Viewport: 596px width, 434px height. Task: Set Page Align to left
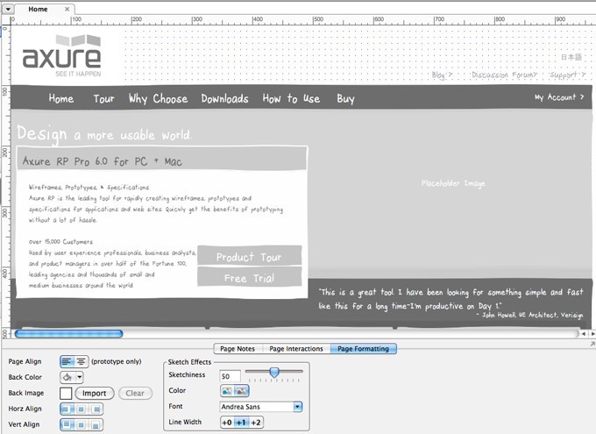coord(67,361)
